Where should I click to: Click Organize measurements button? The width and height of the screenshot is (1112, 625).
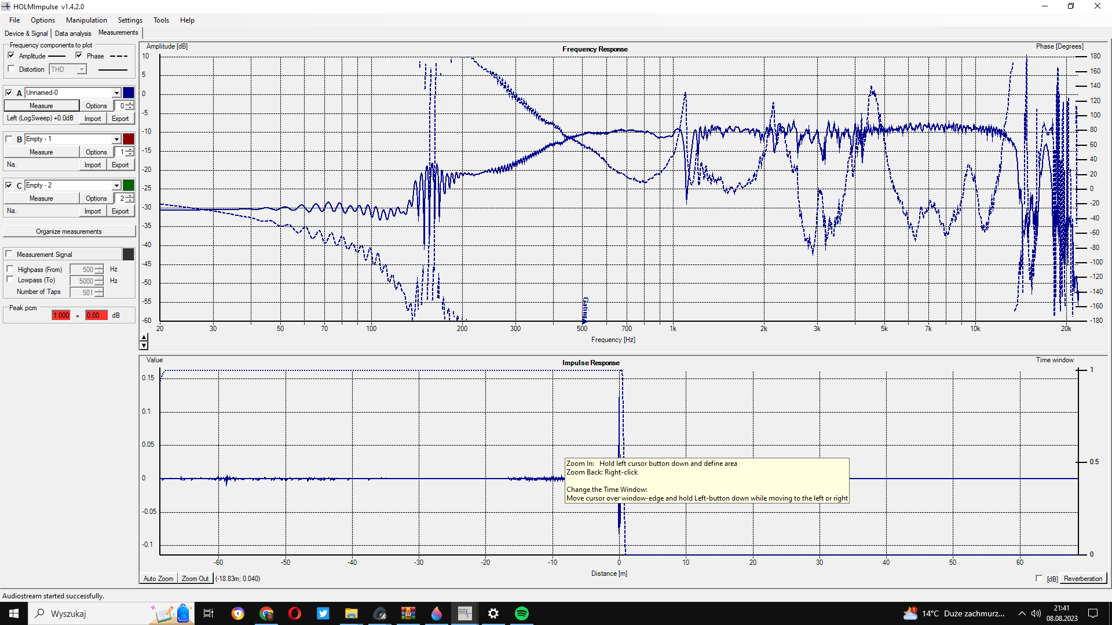(x=69, y=231)
